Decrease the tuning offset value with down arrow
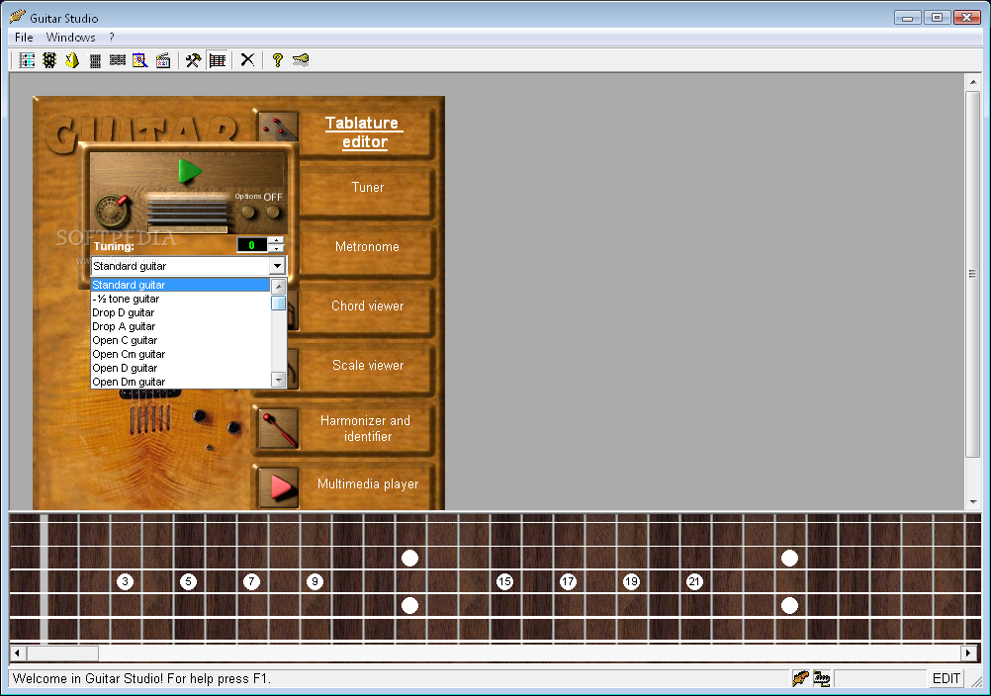The image size is (991, 696). click(276, 249)
